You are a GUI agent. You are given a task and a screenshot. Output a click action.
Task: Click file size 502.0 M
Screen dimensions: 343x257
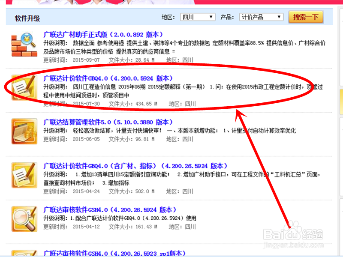tap(145, 191)
